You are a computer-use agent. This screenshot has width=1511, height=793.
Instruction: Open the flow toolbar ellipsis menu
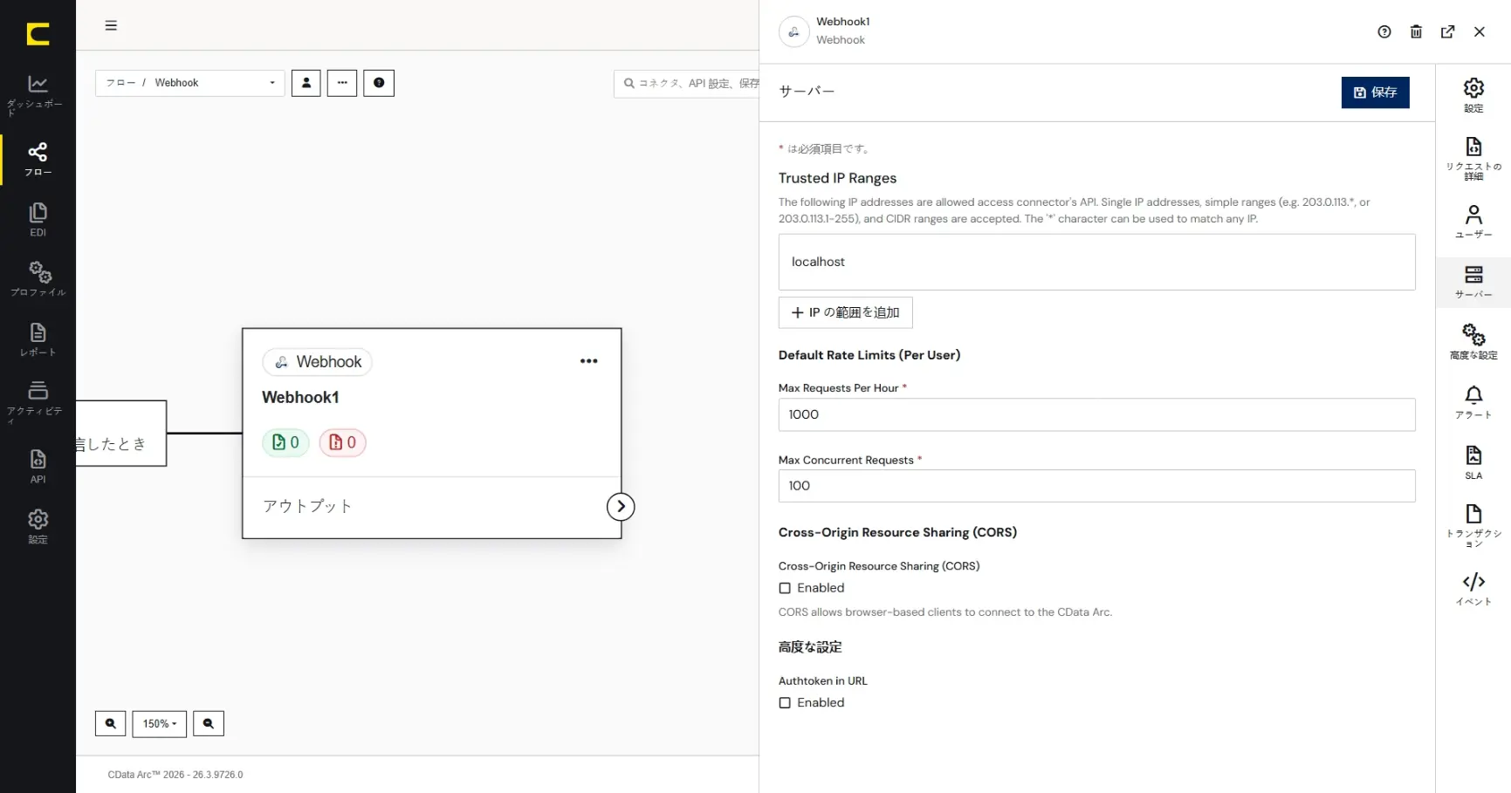(342, 83)
